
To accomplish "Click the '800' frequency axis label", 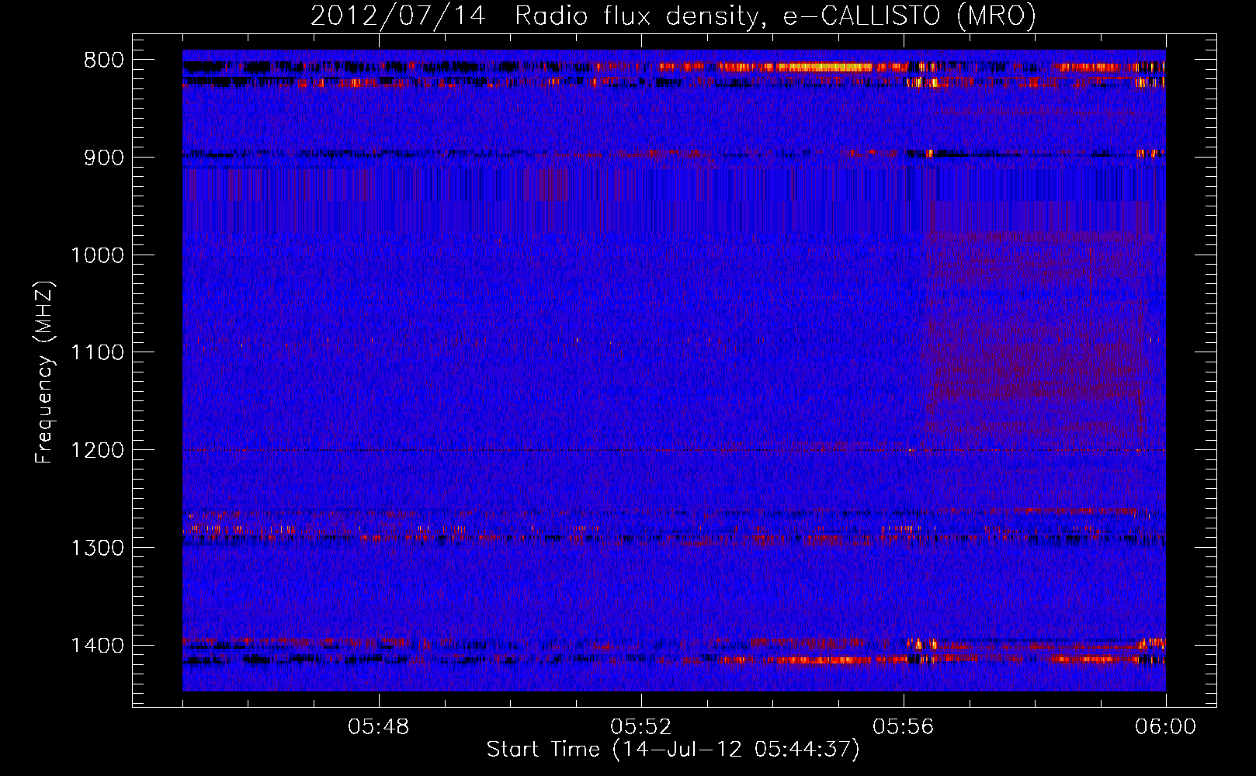I will pyautogui.click(x=104, y=61).
